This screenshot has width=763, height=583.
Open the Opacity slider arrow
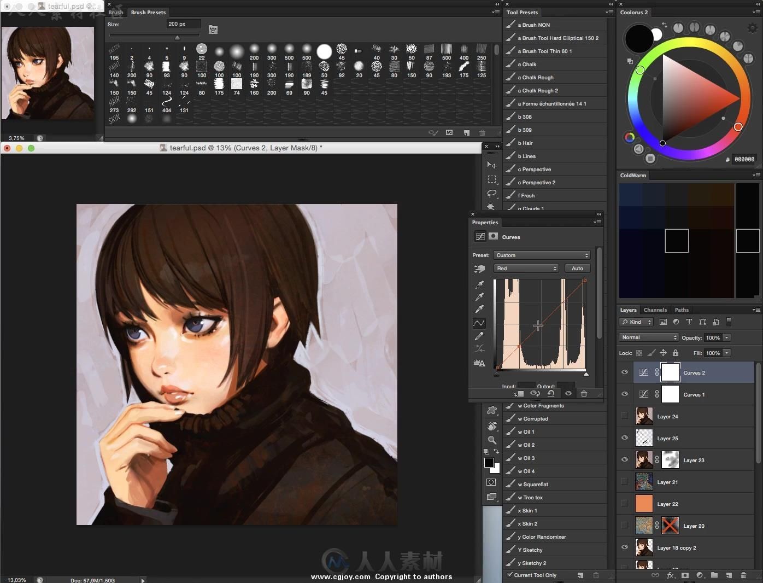[x=727, y=337]
